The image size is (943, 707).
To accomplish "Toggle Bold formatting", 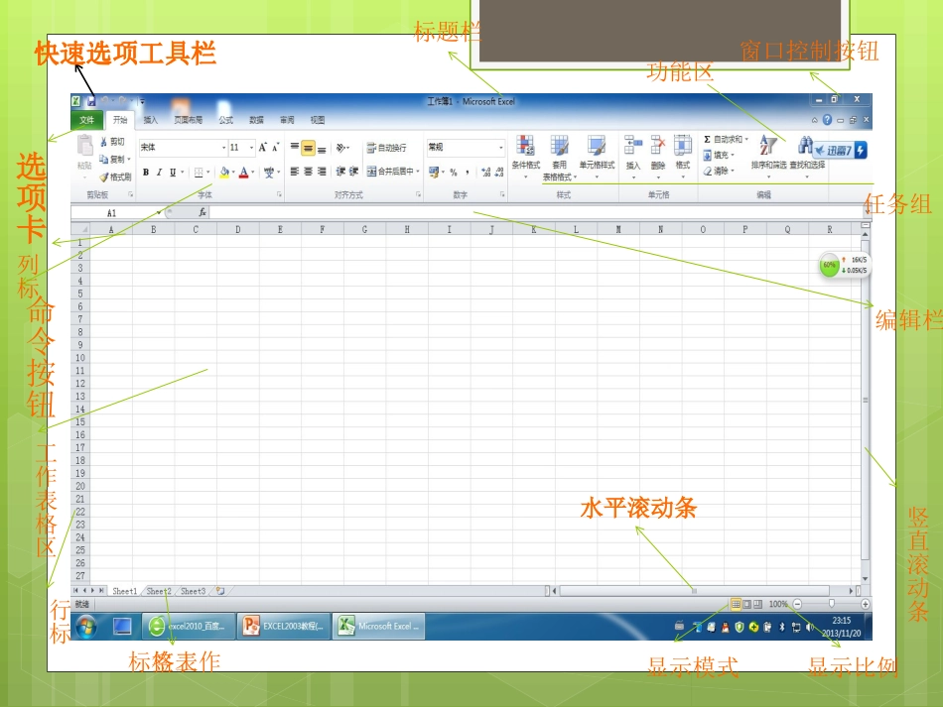I will pyautogui.click(x=146, y=173).
